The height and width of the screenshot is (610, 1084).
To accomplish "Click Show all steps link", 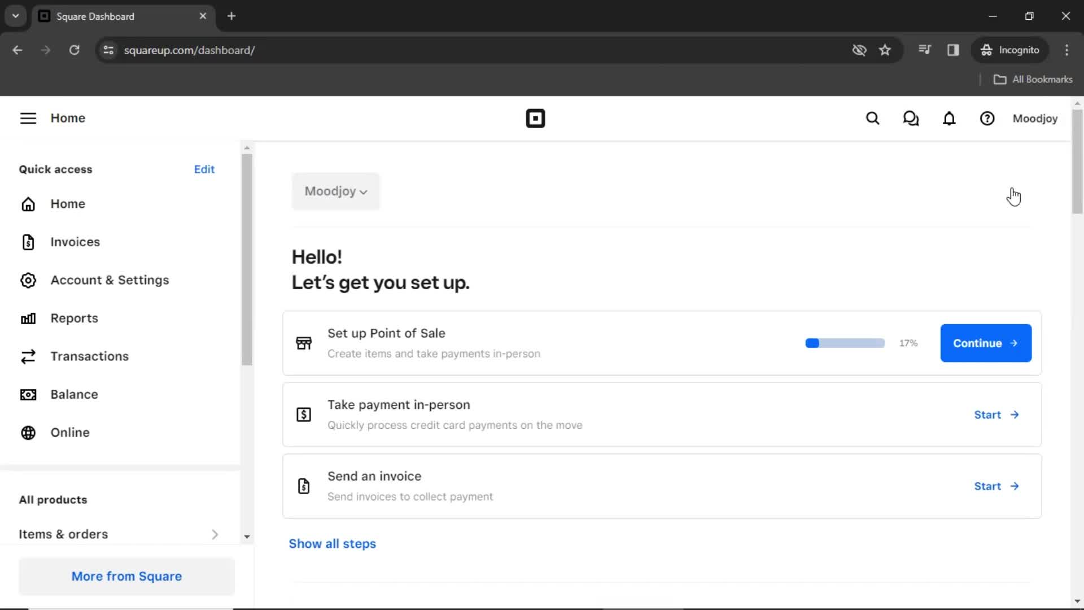I will [332, 544].
